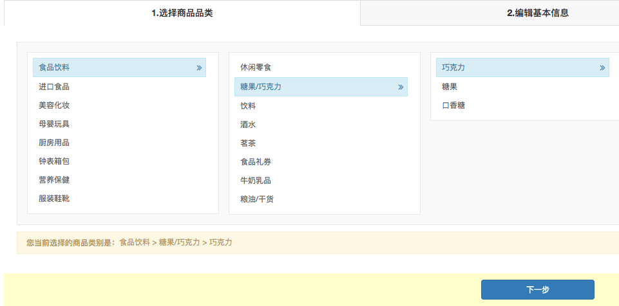Select 母婴玩具 from the first list
The width and height of the screenshot is (619, 306).
tap(54, 124)
